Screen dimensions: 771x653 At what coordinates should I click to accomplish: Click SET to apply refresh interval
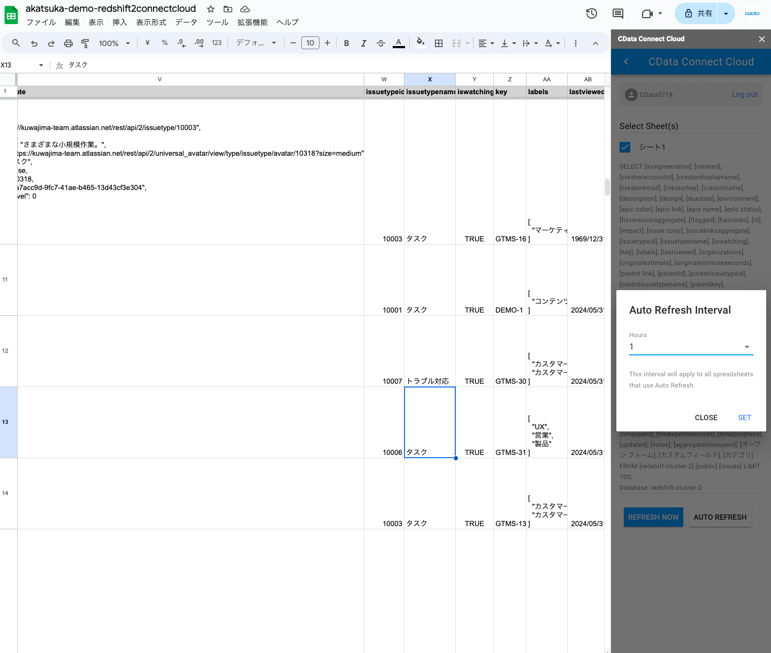pyautogui.click(x=745, y=417)
